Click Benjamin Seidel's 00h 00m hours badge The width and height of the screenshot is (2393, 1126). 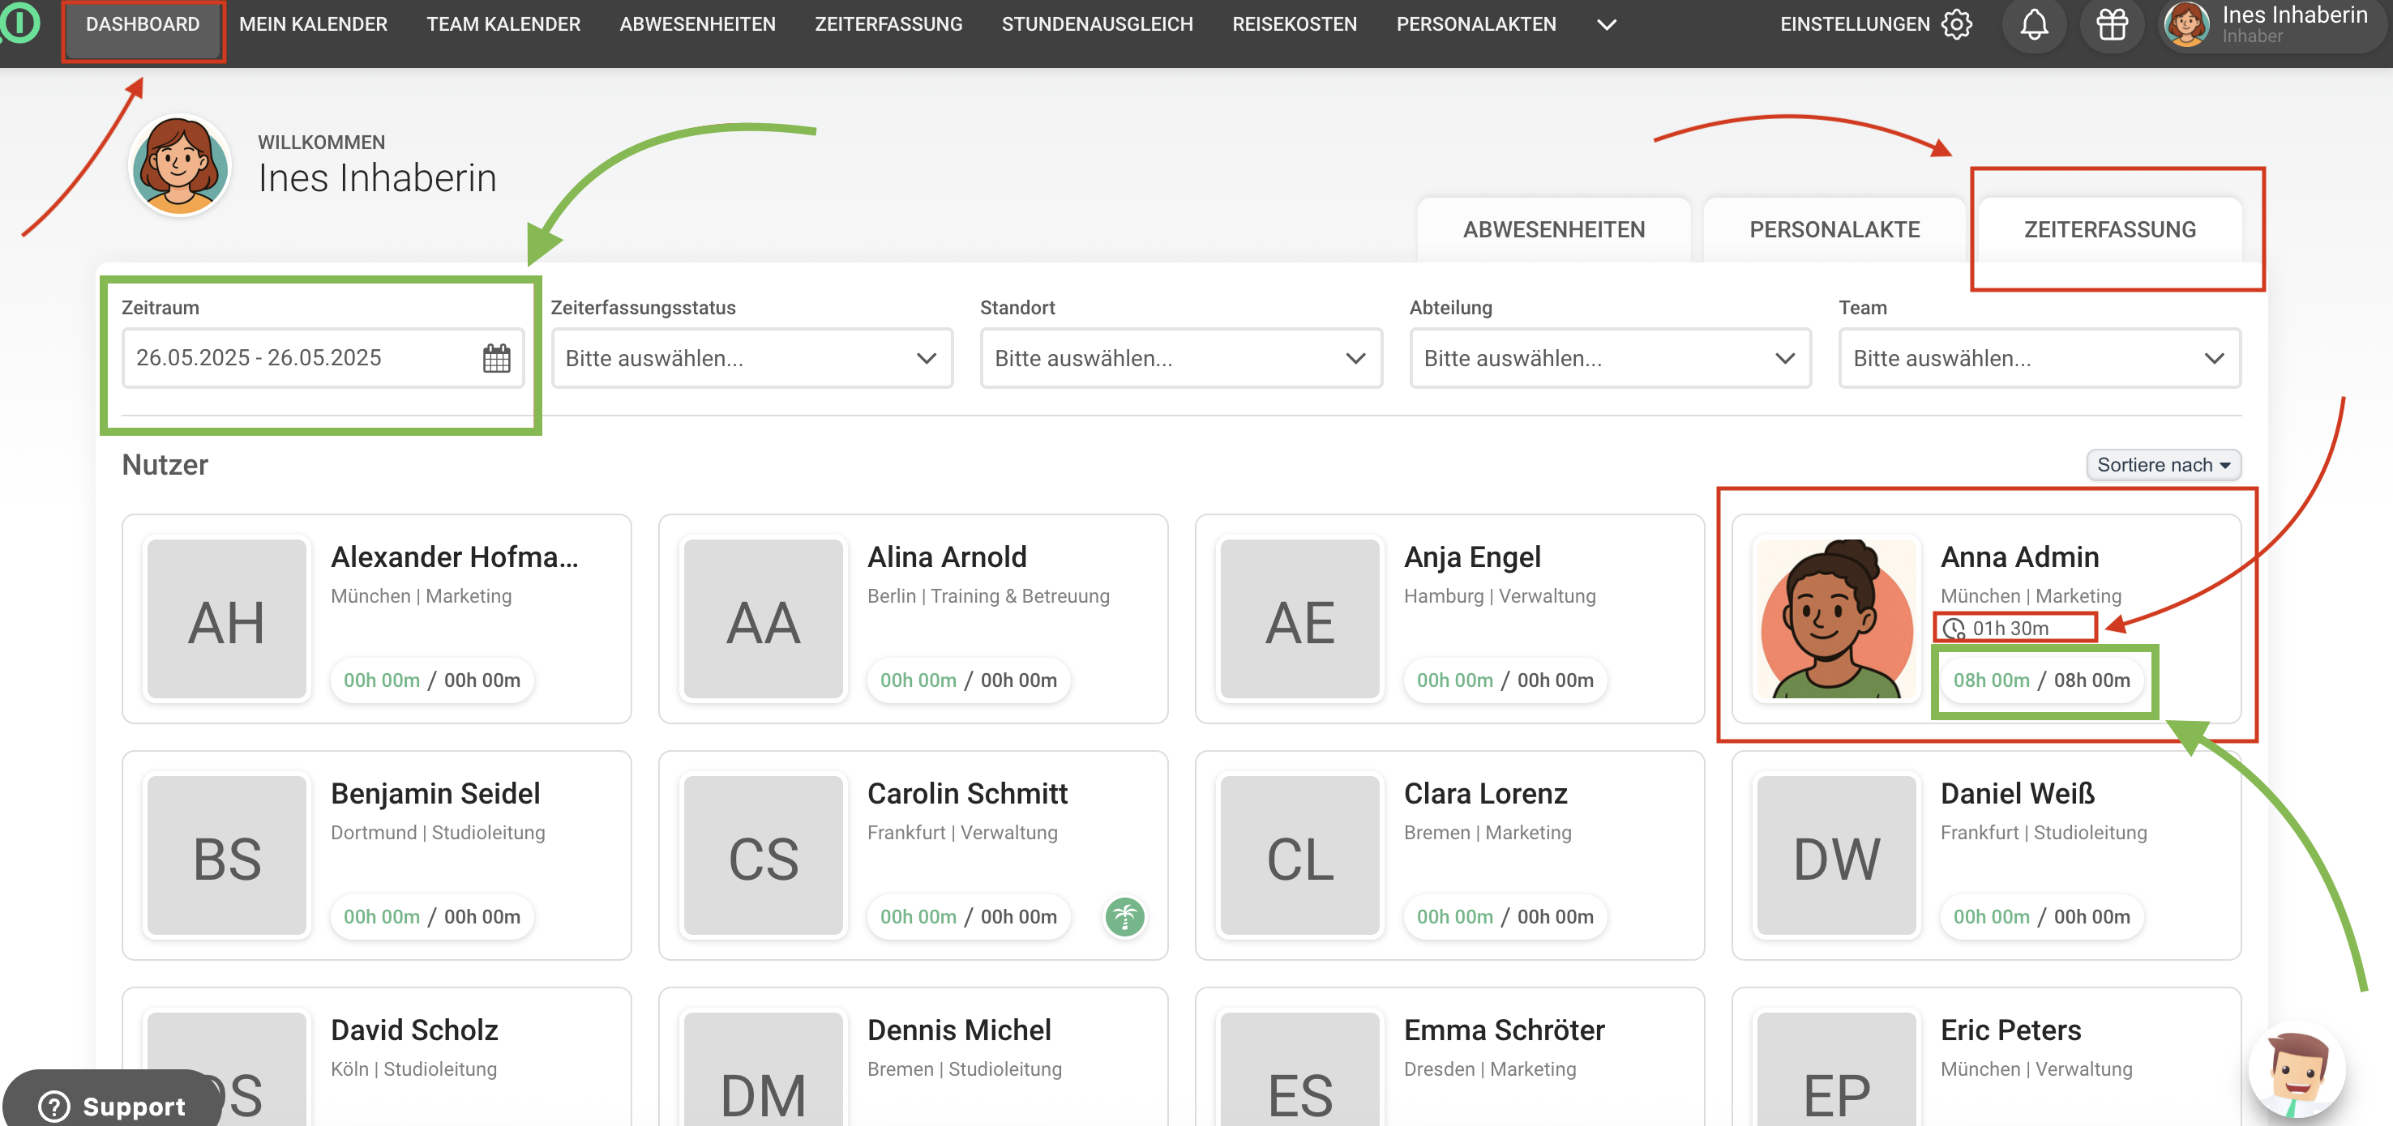click(432, 917)
